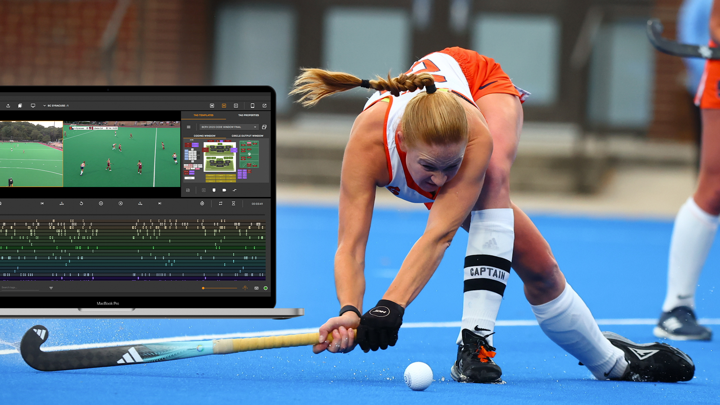
Task: Click the TAG TEMPLATES tab
Action: [204, 115]
